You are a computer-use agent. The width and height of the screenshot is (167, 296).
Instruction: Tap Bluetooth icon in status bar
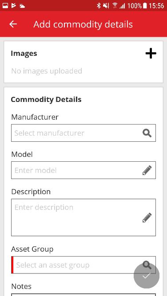point(99,6)
